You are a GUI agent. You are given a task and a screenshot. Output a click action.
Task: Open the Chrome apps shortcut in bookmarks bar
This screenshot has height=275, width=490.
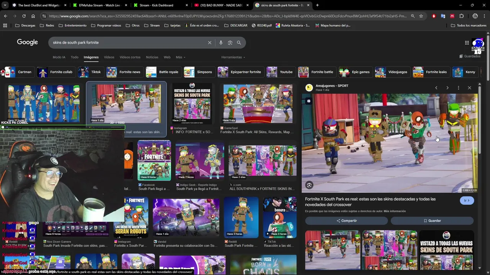click(x=5, y=26)
